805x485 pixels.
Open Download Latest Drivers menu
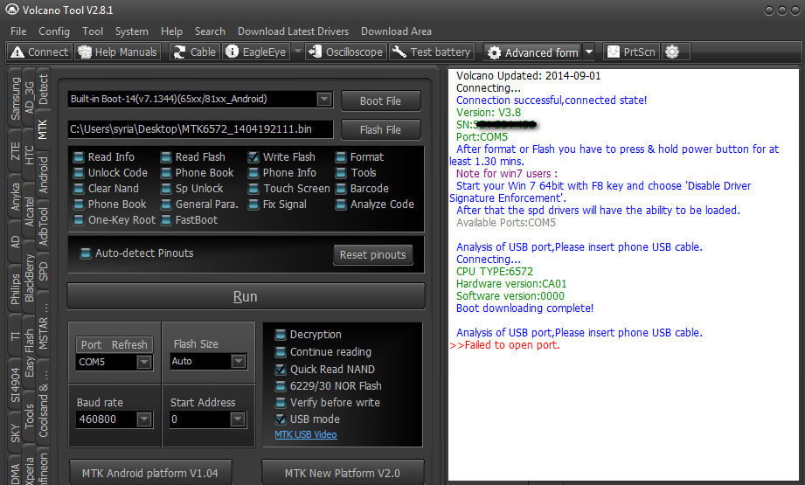(293, 31)
